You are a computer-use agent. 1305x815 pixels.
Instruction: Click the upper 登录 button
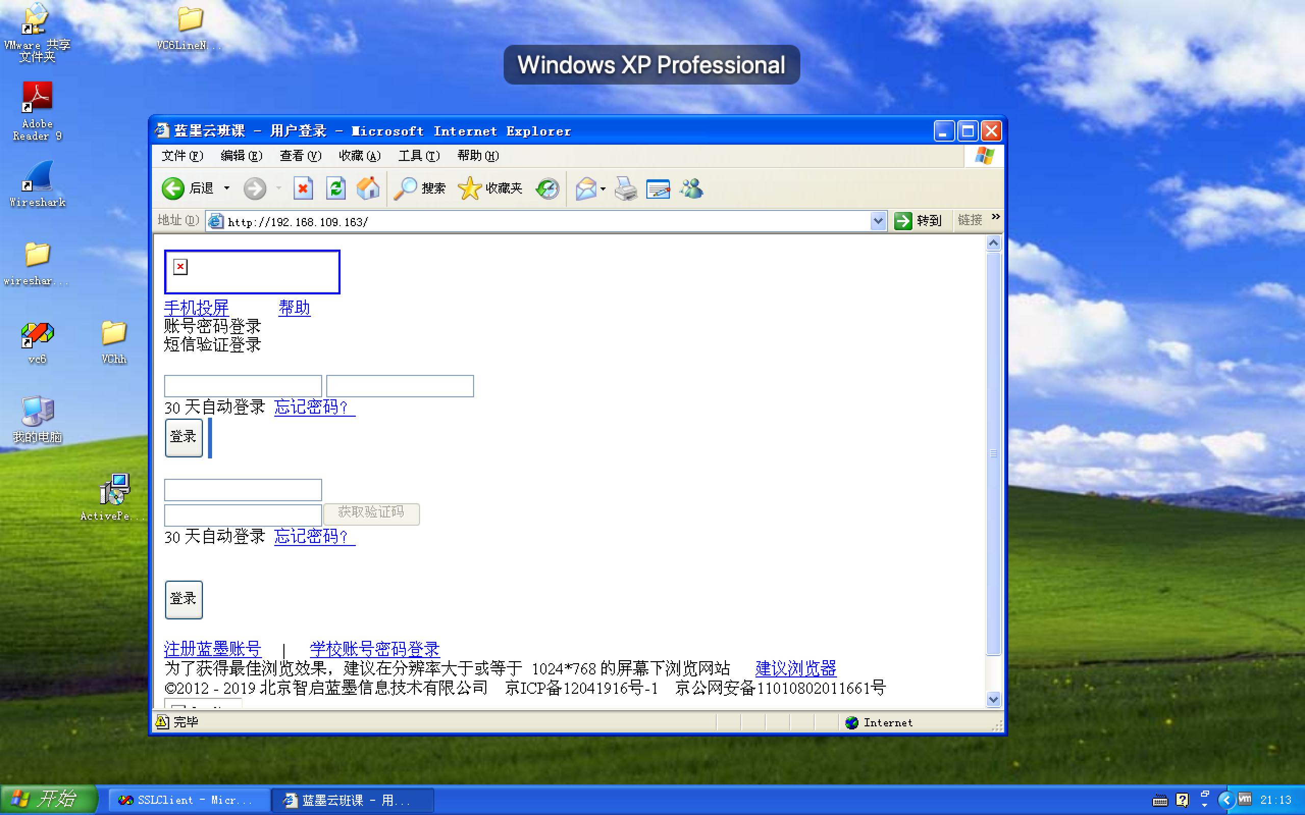pos(184,437)
